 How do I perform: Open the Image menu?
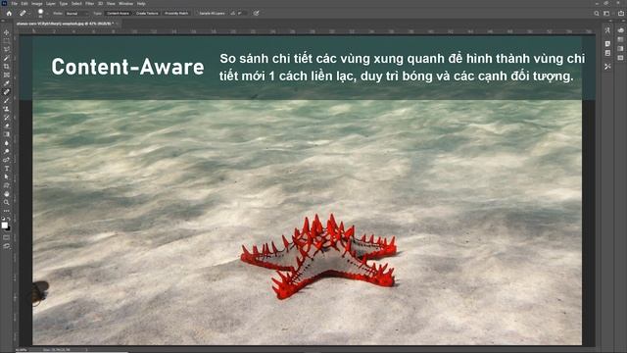pos(37,4)
